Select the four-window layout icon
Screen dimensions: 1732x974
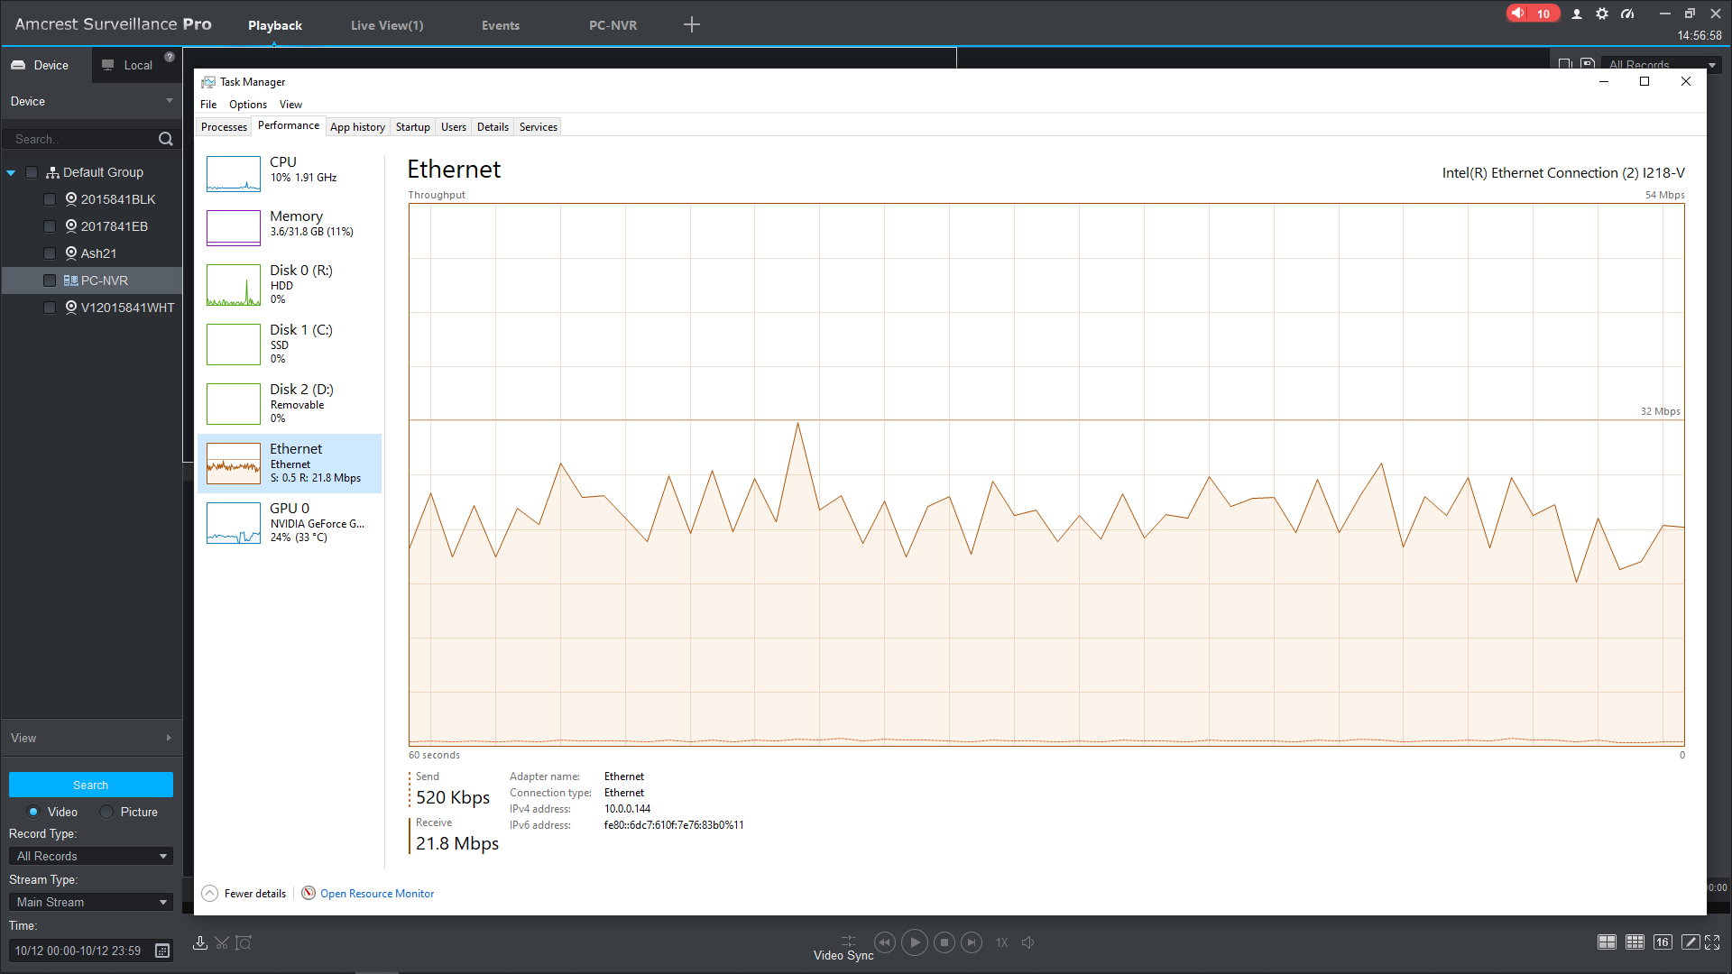click(1607, 942)
